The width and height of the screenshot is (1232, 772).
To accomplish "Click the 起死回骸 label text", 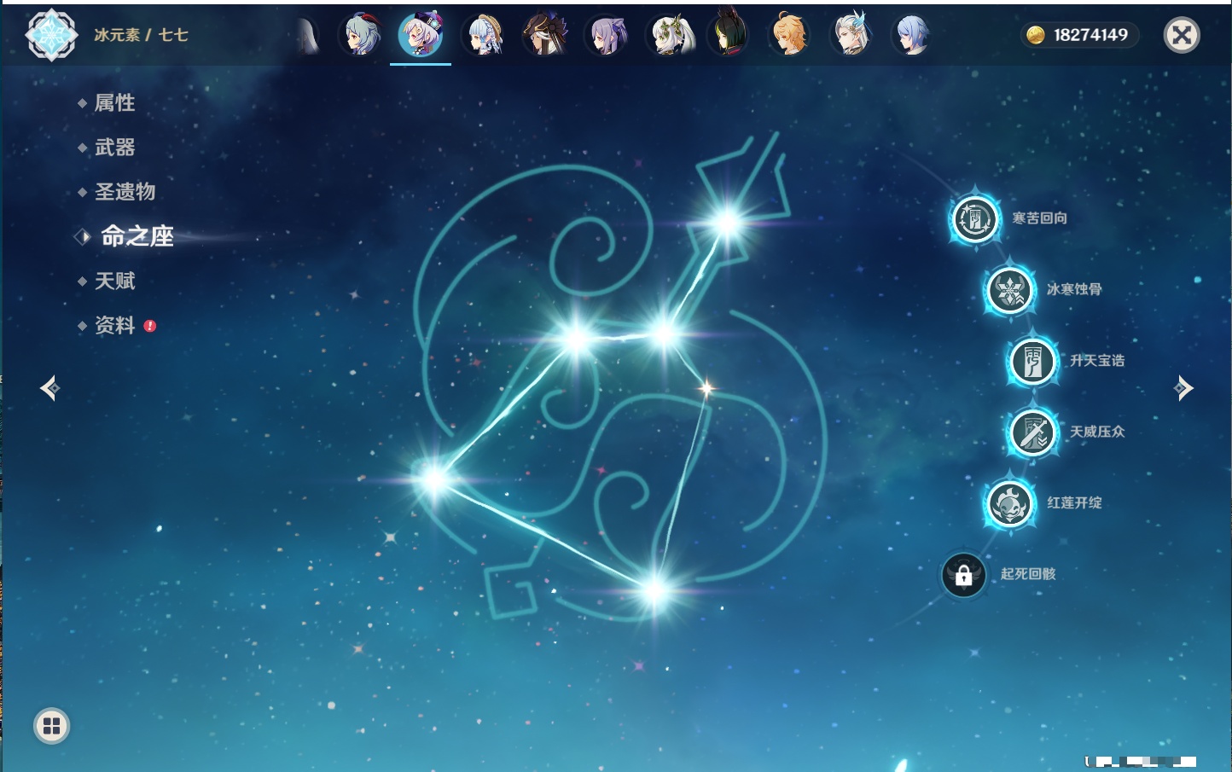I will tap(1028, 574).
